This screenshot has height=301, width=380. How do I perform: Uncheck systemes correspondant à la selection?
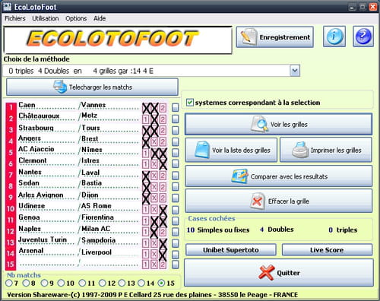pos(189,103)
